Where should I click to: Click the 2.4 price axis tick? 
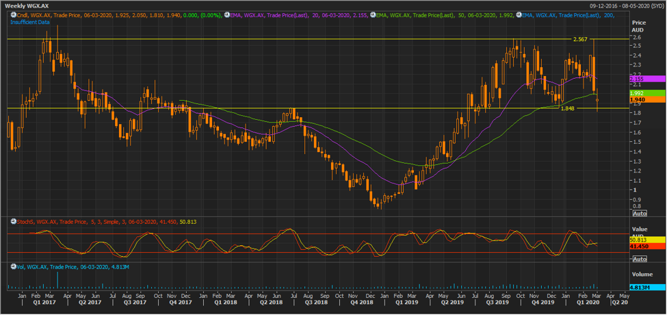coord(636,55)
